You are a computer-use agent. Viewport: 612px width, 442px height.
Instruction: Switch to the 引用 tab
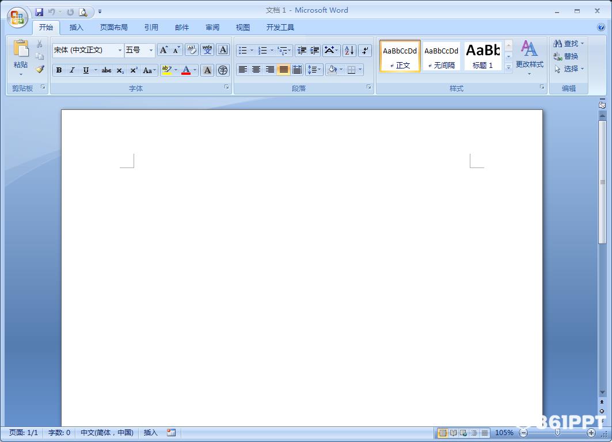point(151,27)
